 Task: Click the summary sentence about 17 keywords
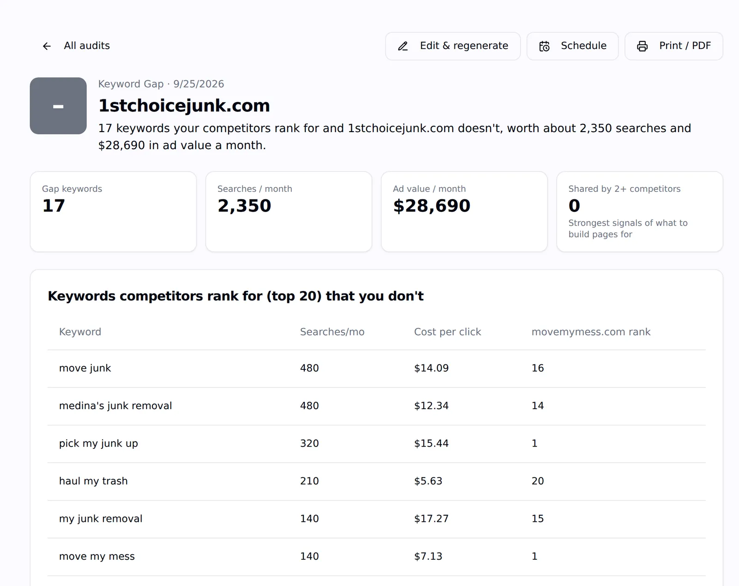[395, 137]
